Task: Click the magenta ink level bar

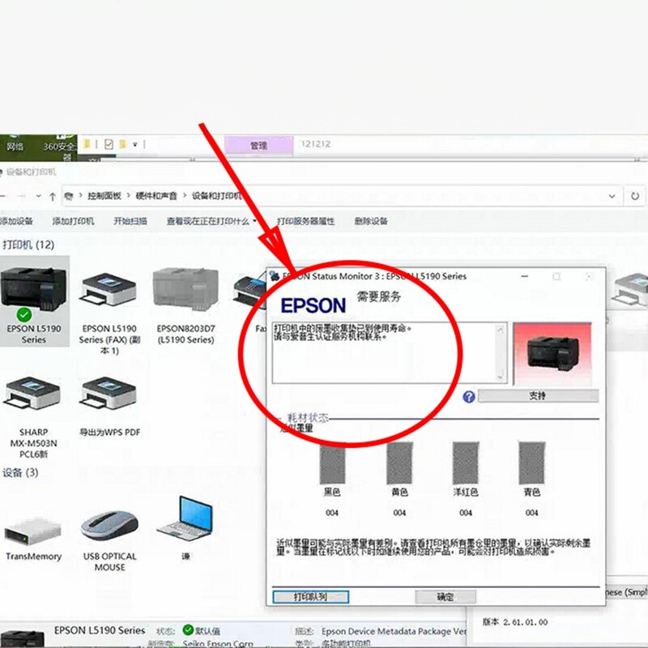Action: pos(465,463)
